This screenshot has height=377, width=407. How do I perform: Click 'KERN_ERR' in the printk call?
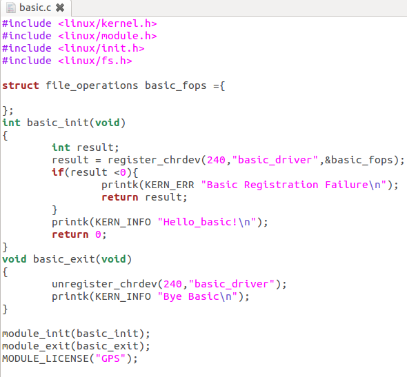point(169,185)
